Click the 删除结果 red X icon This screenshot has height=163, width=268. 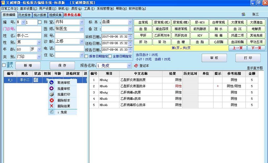coord(51,106)
